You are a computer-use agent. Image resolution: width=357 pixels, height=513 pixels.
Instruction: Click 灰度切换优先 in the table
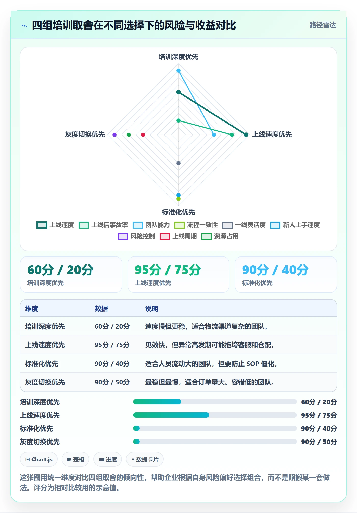click(45, 382)
